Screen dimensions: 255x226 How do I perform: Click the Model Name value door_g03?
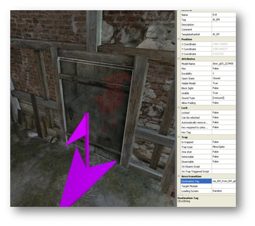click(224, 64)
